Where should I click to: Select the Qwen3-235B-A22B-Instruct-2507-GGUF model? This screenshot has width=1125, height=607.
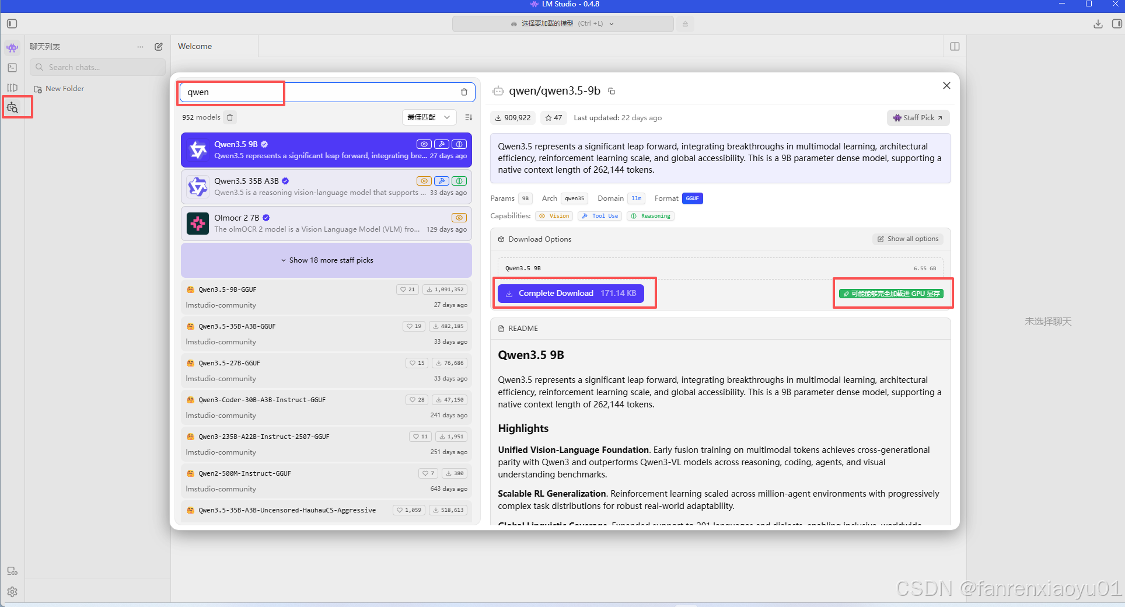click(326, 444)
